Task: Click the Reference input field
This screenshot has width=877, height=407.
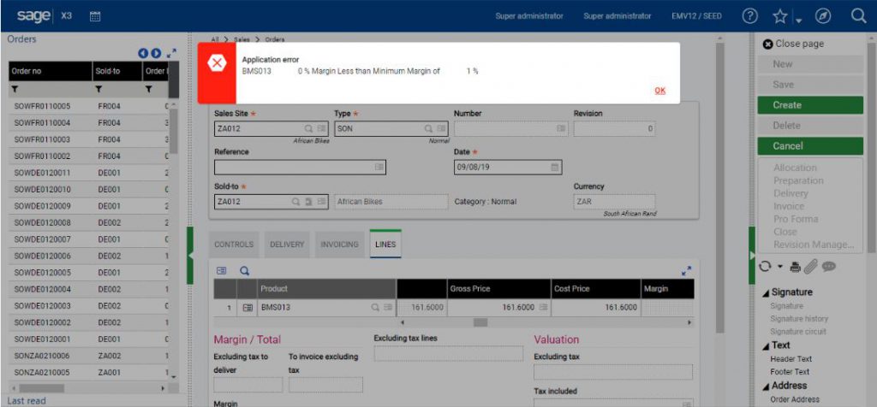Action: [300, 167]
